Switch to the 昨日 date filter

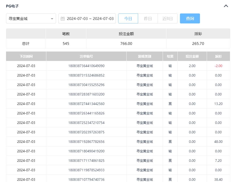[148, 19]
